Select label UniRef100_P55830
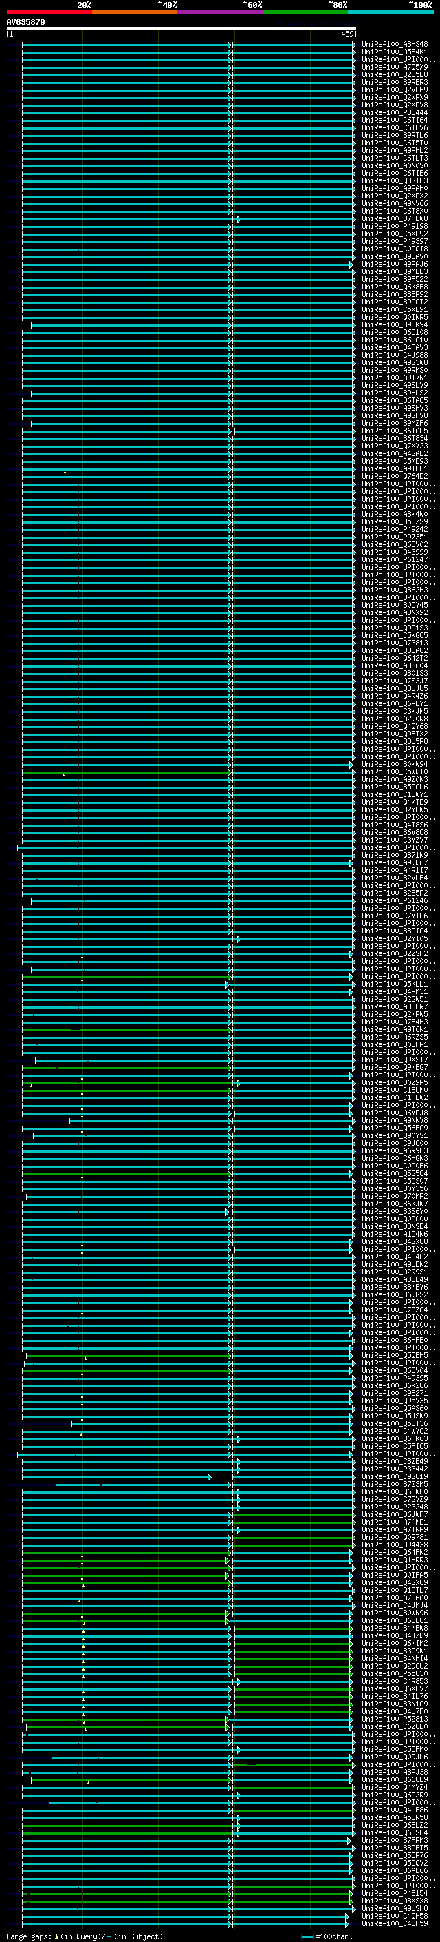This screenshot has height=1942, width=440. (x=395, y=1673)
